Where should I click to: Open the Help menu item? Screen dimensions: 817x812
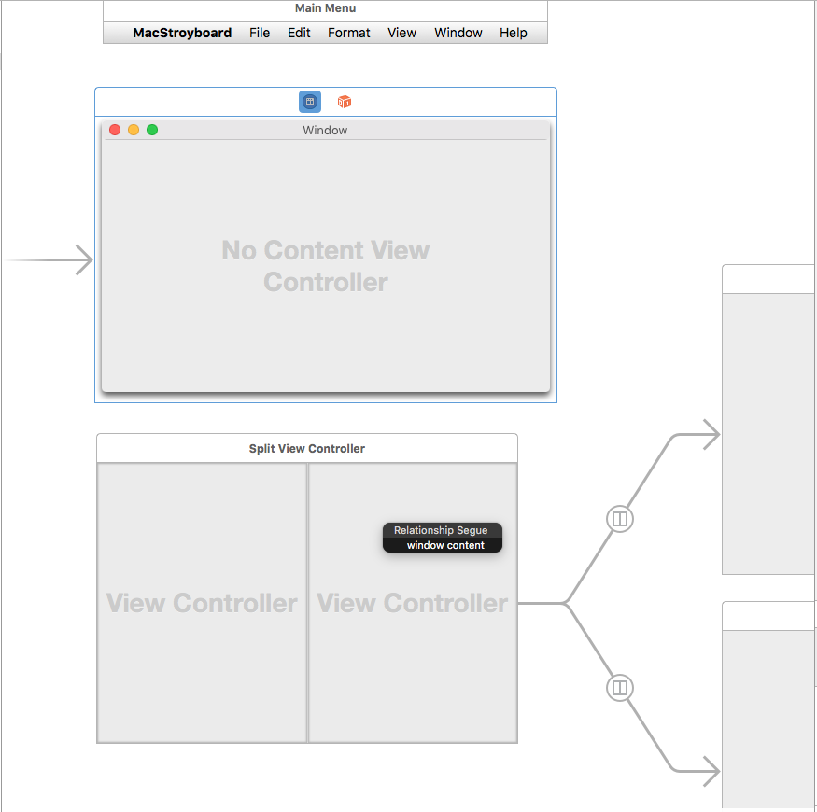[513, 33]
